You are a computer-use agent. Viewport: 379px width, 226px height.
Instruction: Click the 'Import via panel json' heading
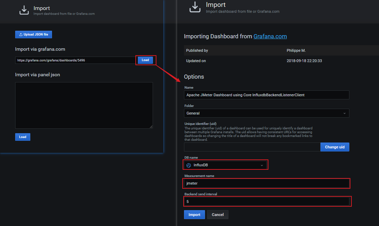[38, 75]
